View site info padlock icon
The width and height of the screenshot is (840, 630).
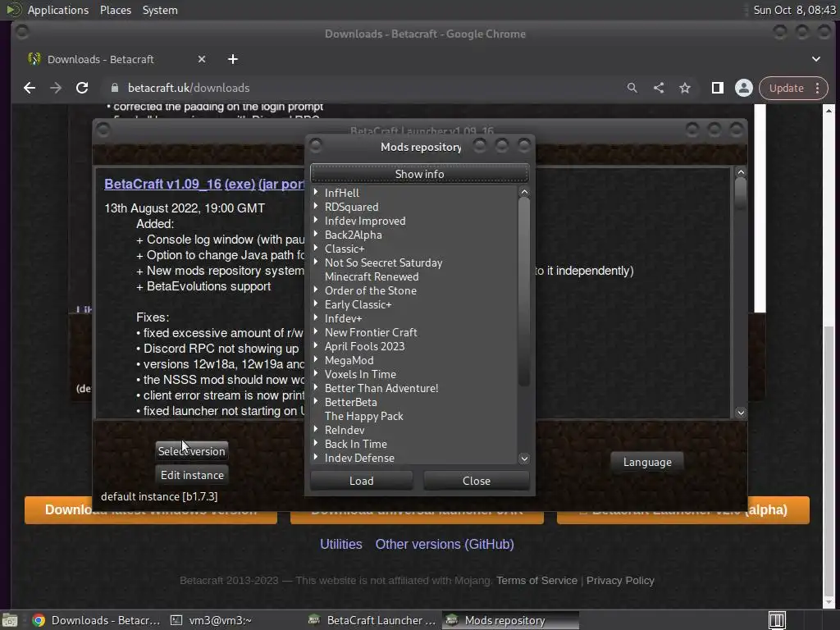coord(114,88)
